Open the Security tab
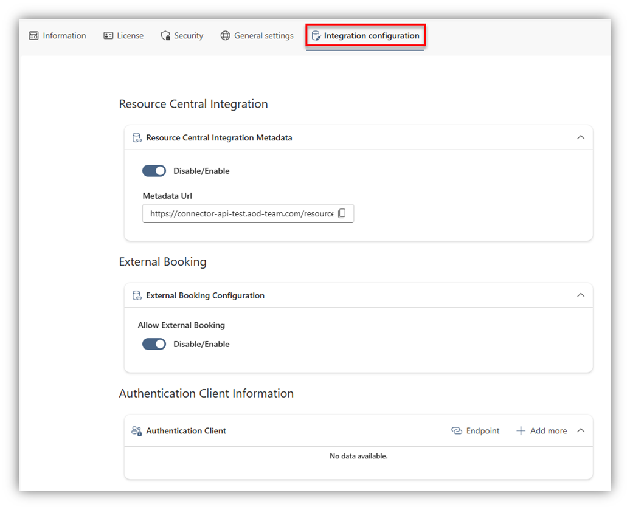The height and width of the screenshot is (510, 630). click(182, 36)
